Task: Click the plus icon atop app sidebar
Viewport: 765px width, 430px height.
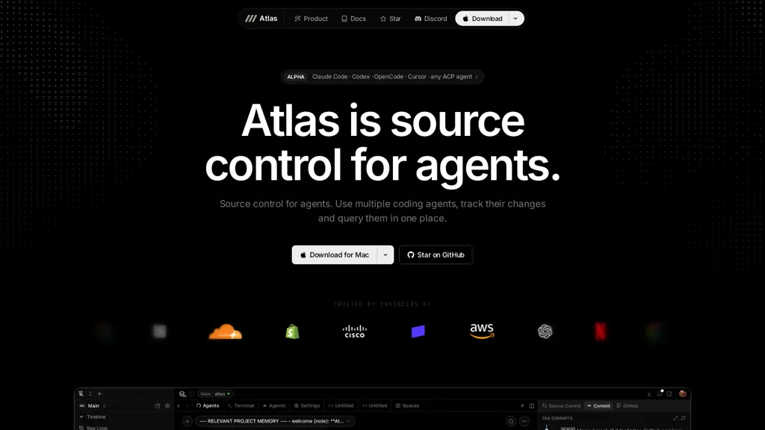Action: tap(99, 393)
